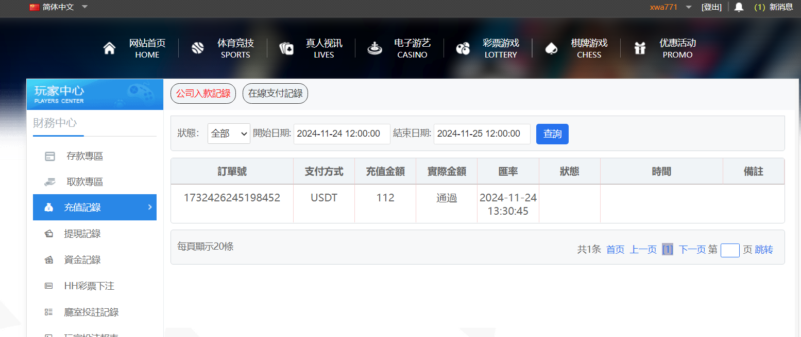Switch to the 在線支付記錄 tab
Image resolution: width=801 pixels, height=337 pixels.
click(275, 93)
